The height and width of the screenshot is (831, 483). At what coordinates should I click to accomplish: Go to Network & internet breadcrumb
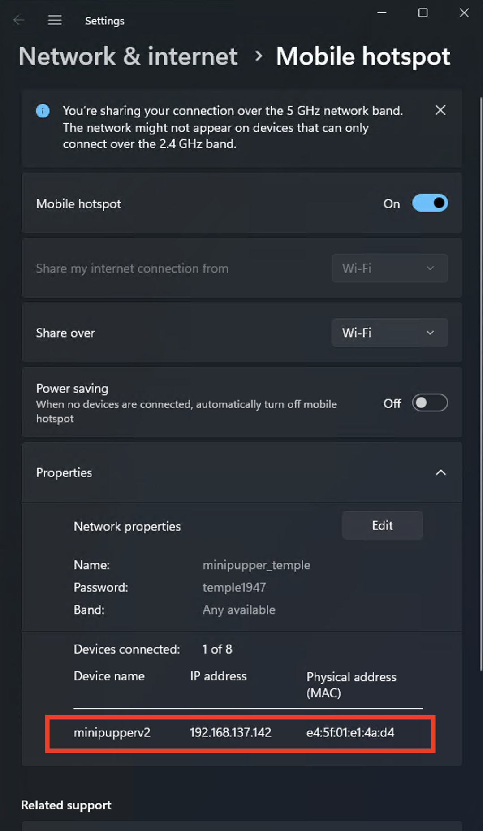tap(128, 56)
